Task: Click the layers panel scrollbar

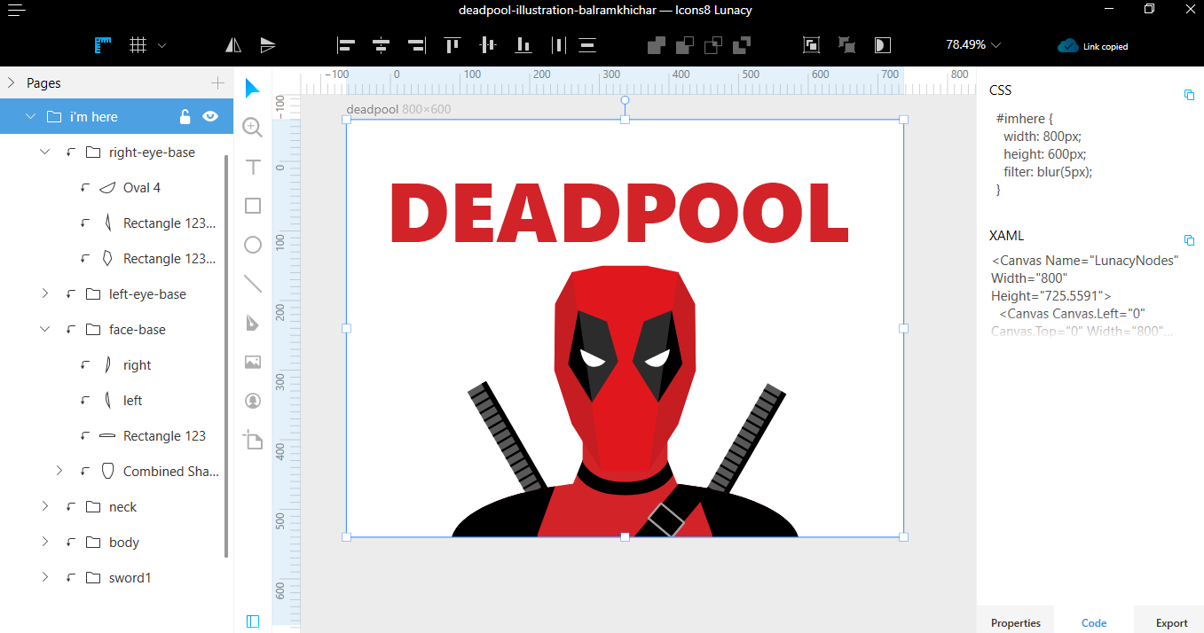Action: coord(227,355)
